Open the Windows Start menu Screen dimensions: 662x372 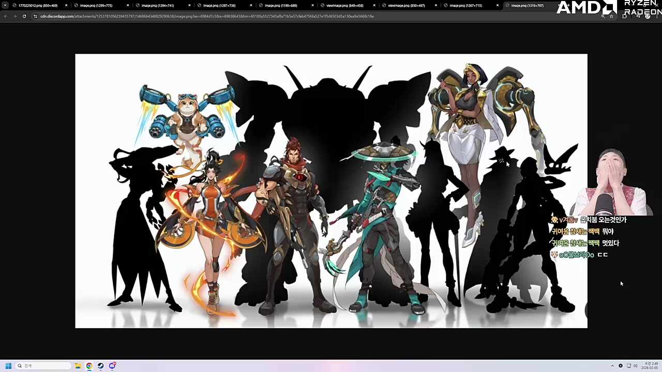pyautogui.click(x=8, y=366)
